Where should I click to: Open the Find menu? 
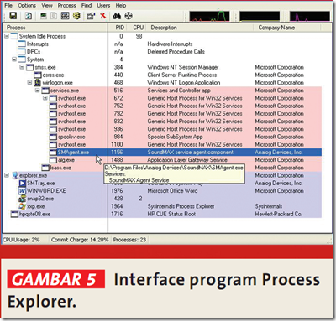coord(87,5)
